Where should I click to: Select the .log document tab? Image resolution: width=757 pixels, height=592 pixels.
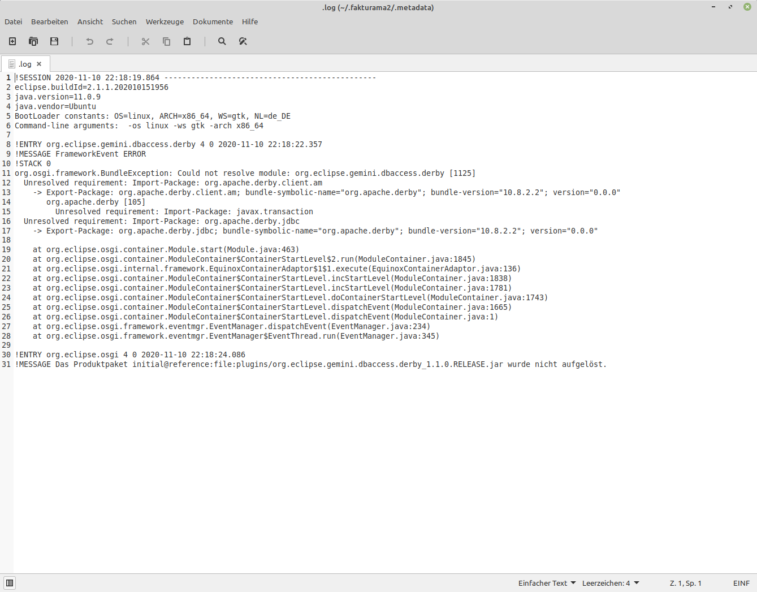point(25,64)
